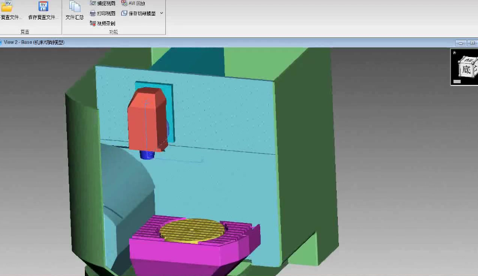Expand the dropdown arrow beside 保存切削模型
The height and width of the screenshot is (276, 478).
coord(162,13)
